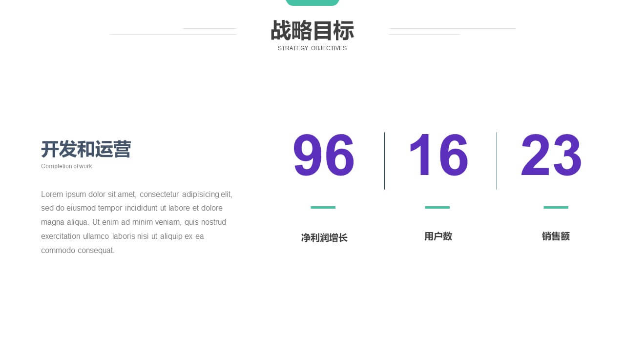Viewport: 625px width, 351px height.
Task: Select the label 销售额
Action: click(556, 236)
